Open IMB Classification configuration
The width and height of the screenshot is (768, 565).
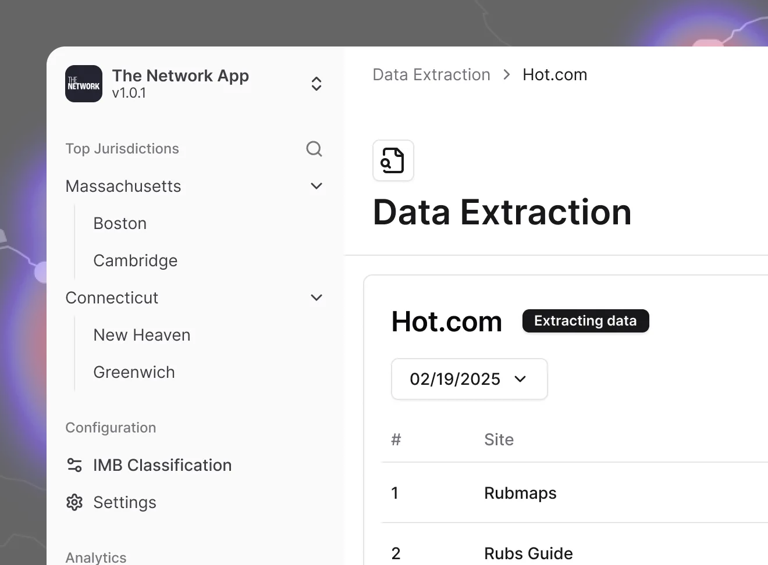(x=162, y=465)
